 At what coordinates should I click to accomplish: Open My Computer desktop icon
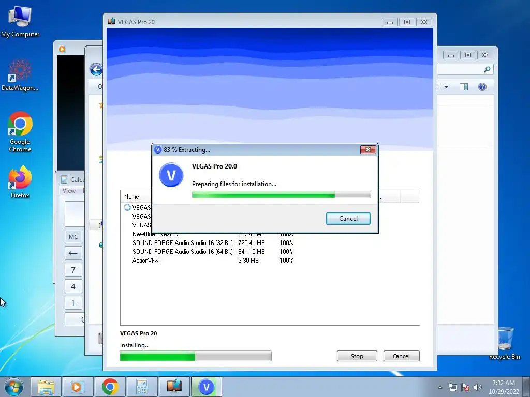(20, 22)
